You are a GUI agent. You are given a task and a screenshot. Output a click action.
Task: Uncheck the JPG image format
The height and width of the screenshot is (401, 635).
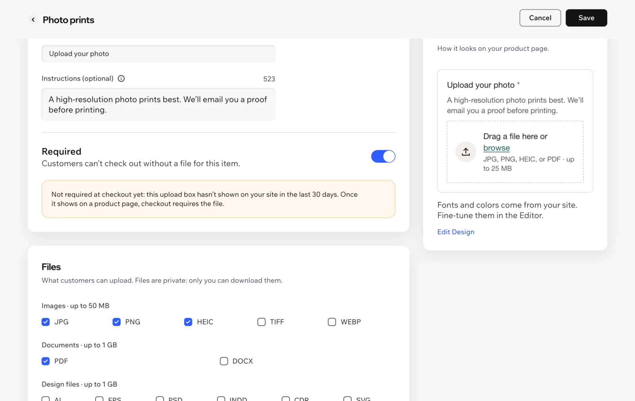coord(46,322)
